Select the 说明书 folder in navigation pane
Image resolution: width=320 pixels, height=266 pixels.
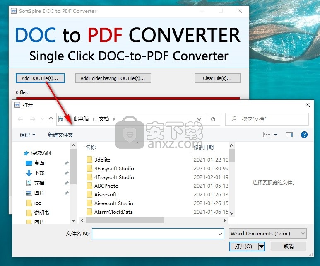[x=38, y=213]
